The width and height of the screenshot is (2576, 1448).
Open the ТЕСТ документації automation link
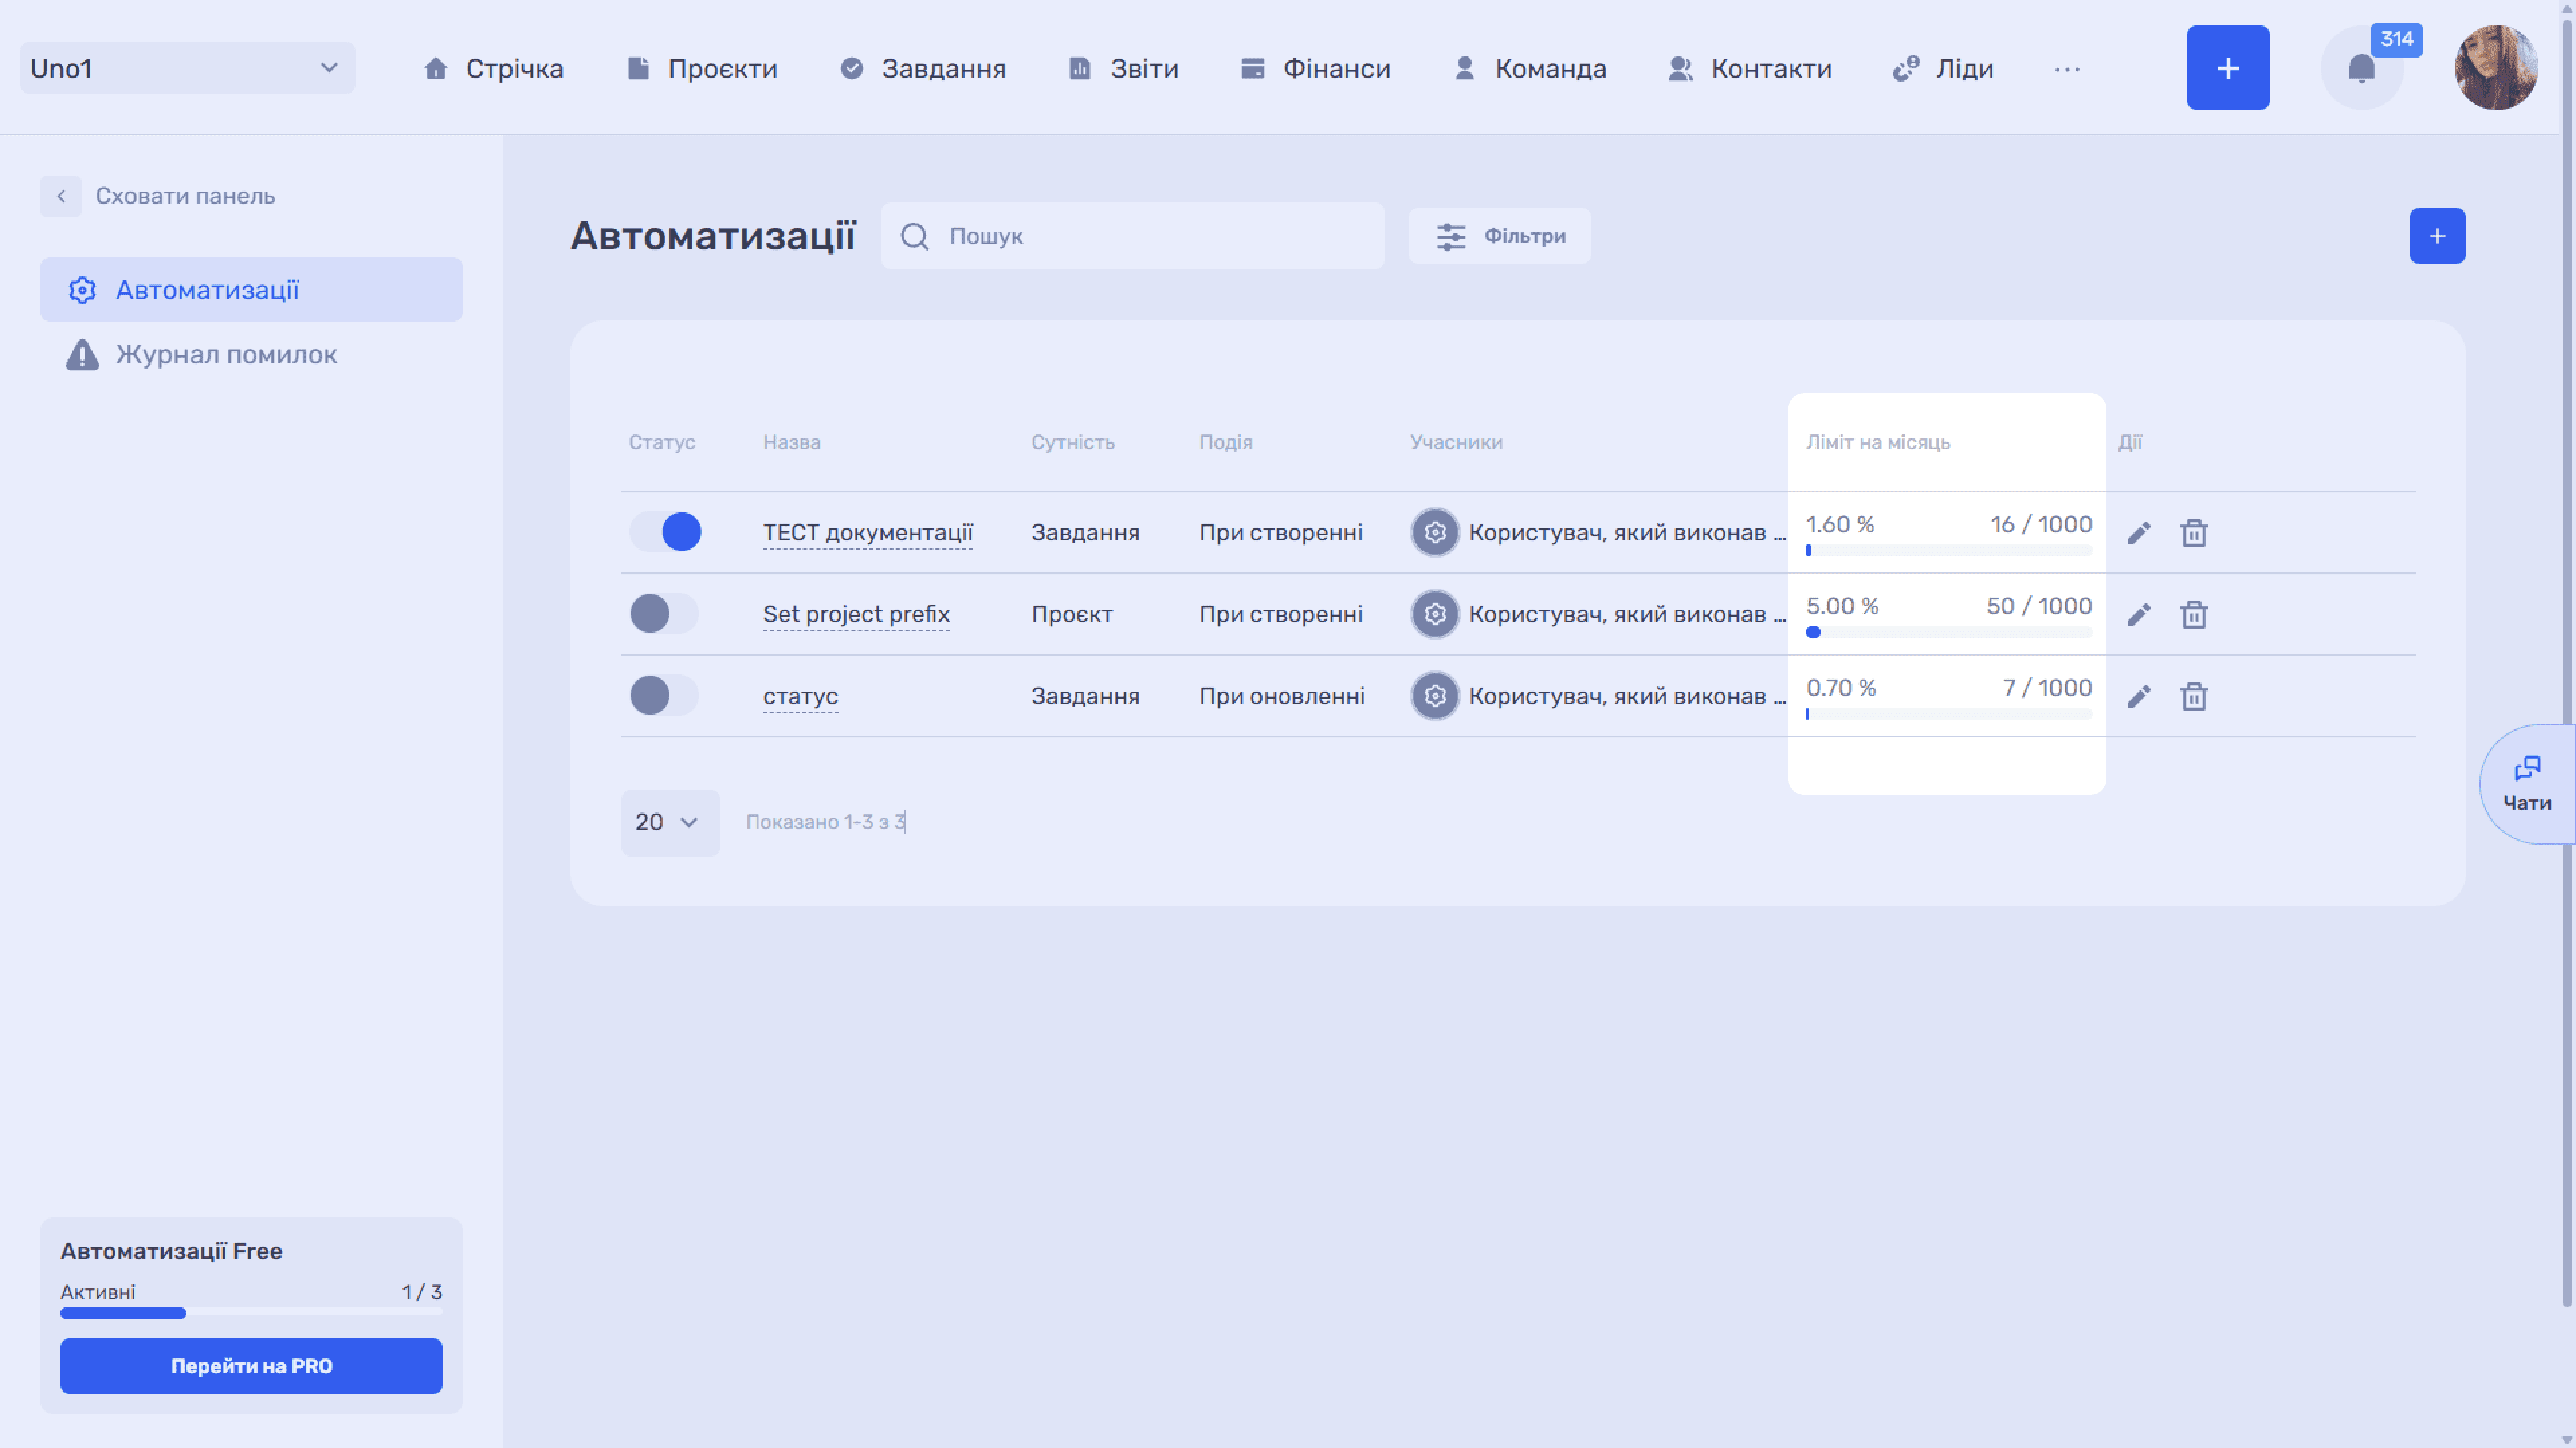tap(867, 533)
